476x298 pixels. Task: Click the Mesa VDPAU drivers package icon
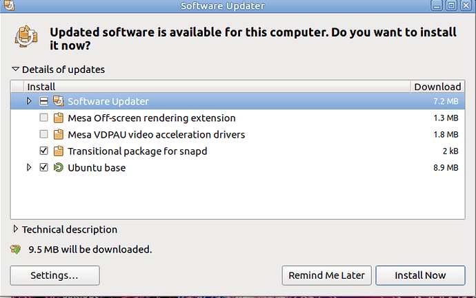(58, 134)
